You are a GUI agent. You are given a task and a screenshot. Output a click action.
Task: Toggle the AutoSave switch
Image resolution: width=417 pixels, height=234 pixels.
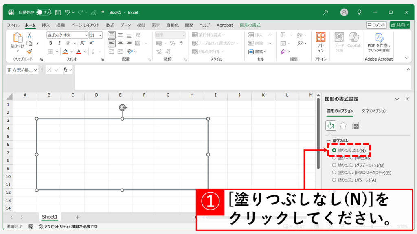pyautogui.click(x=44, y=13)
